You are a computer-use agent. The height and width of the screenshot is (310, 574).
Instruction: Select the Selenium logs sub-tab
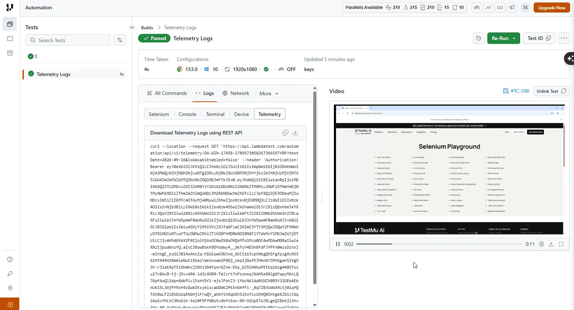pyautogui.click(x=159, y=114)
